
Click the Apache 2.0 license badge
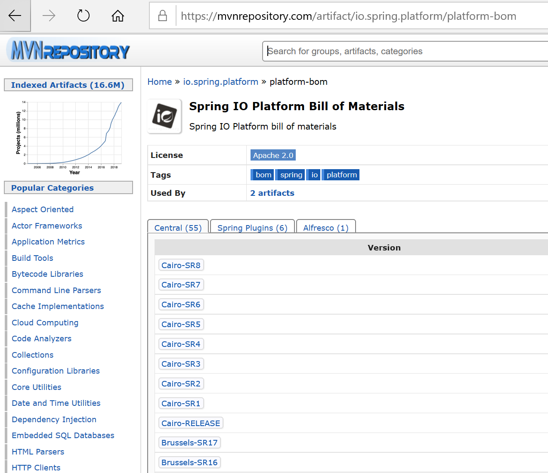(273, 155)
